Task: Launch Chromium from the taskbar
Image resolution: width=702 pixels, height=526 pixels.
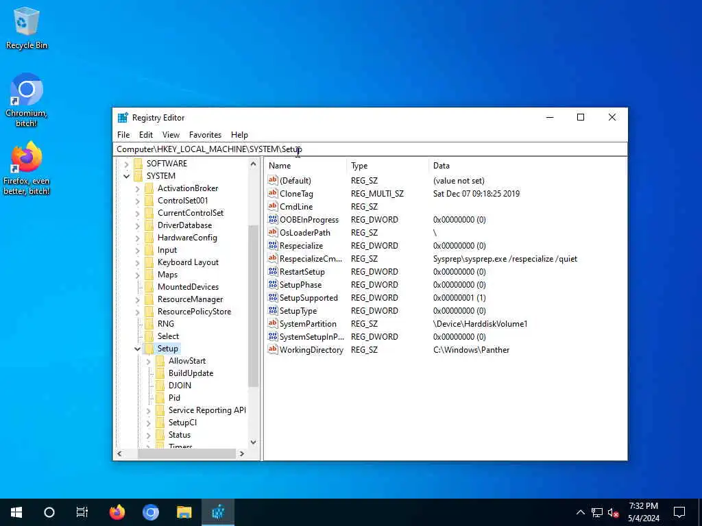Action: coord(151,512)
